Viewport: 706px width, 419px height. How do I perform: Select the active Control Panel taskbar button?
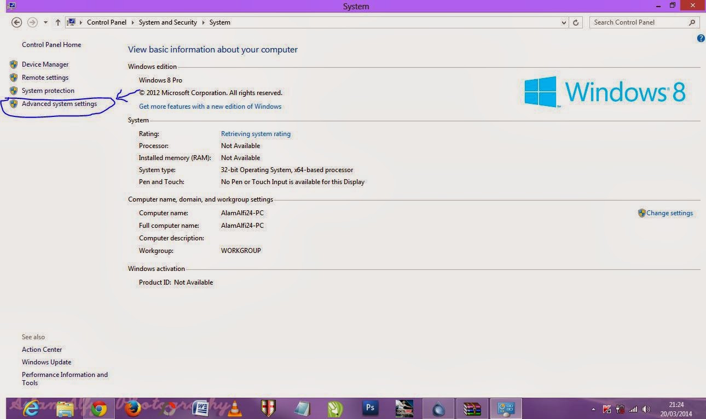[x=506, y=409]
